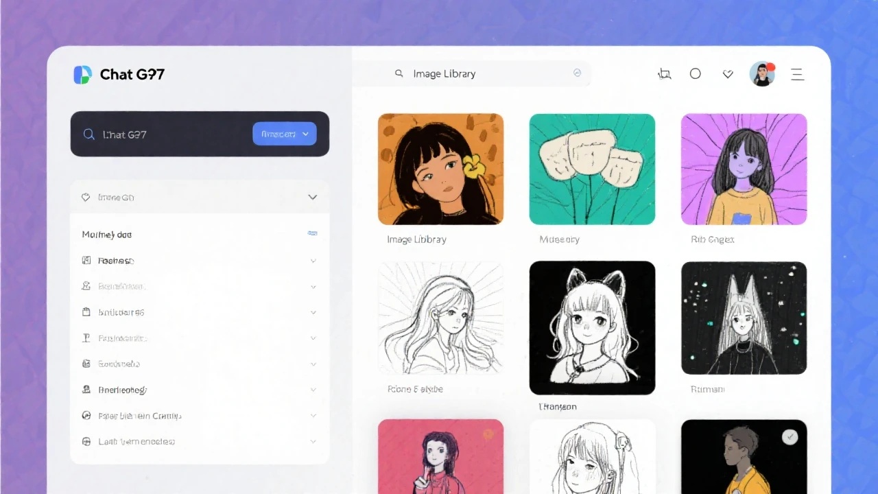Screen dimensions: 878x494
Task: Open the dark starry fox-ear girl thumbnail
Action: coord(744,318)
